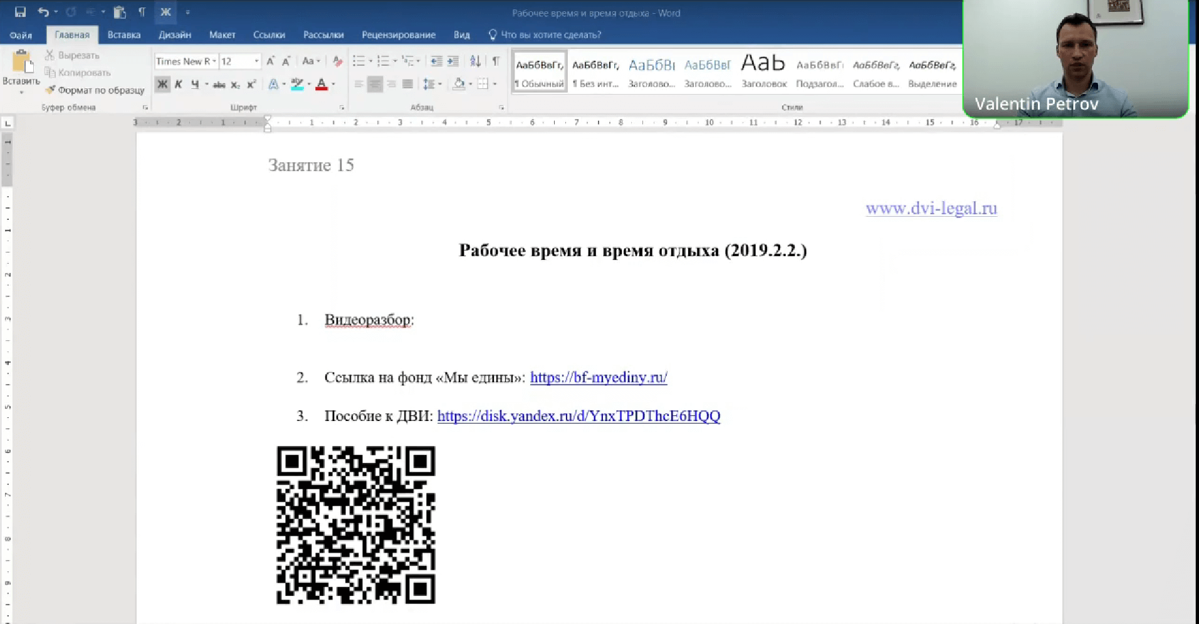Image resolution: width=1199 pixels, height=624 pixels.
Task: Click the heading 'Рабочее время и время отдыха'
Action: (x=589, y=251)
